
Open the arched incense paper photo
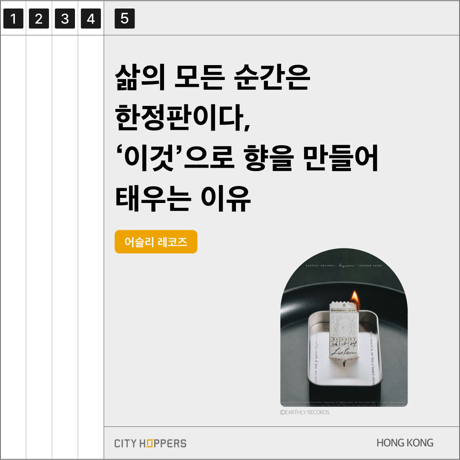(344, 327)
